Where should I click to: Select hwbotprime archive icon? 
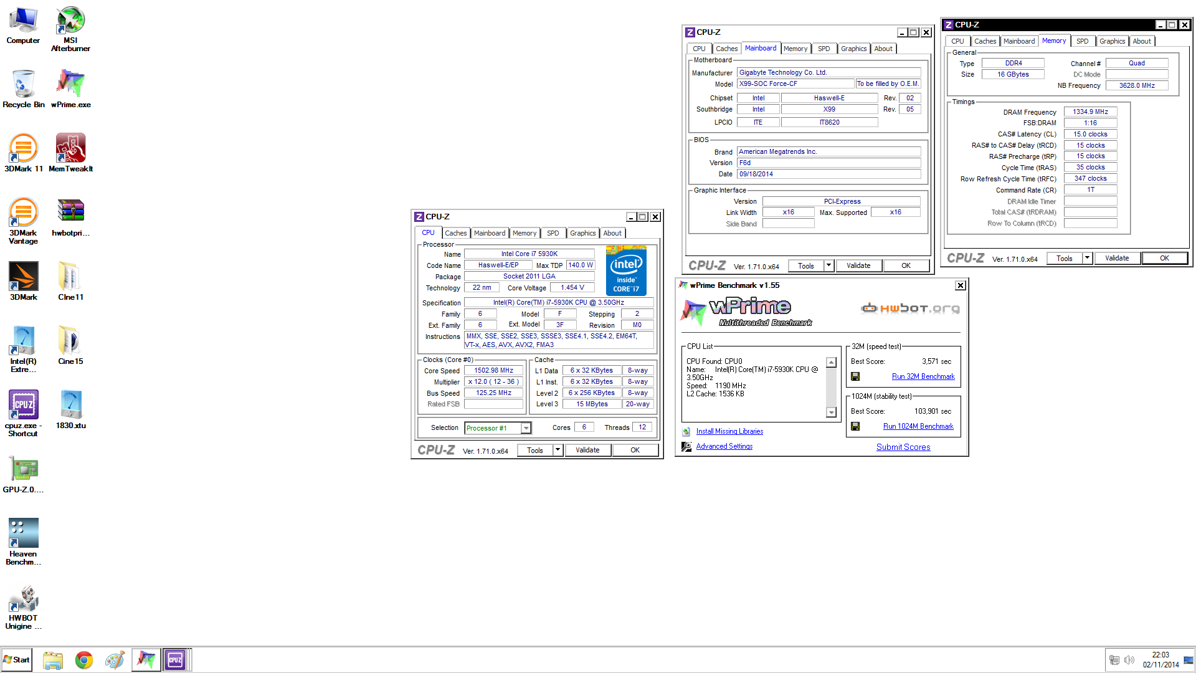point(70,217)
